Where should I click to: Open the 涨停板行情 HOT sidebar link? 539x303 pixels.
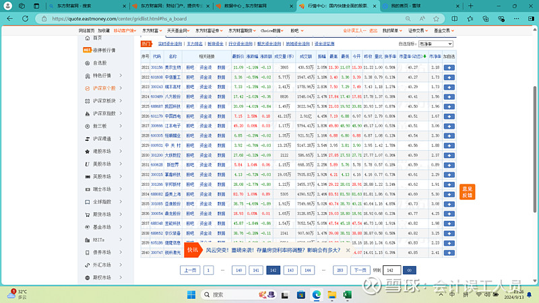pyautogui.click(x=99, y=50)
